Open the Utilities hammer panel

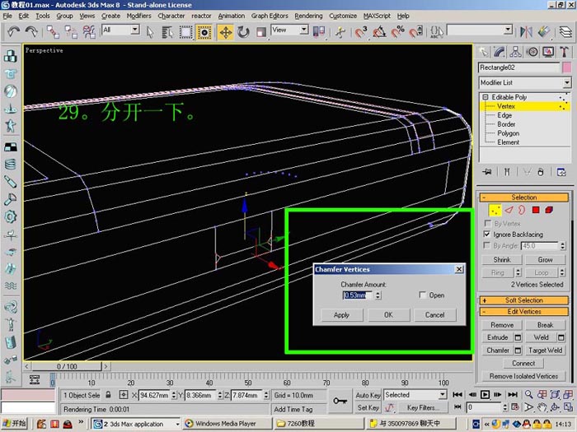(x=564, y=52)
